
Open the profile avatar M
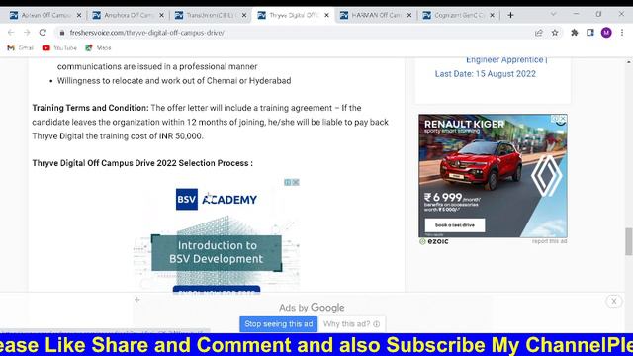[606, 33]
